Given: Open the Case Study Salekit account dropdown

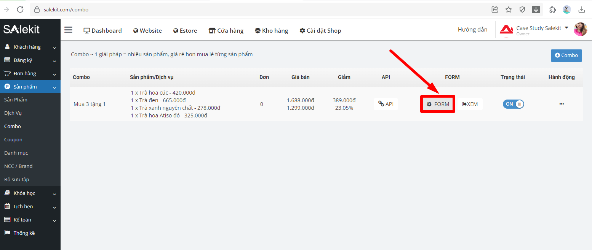Looking at the screenshot, I should pos(542,28).
